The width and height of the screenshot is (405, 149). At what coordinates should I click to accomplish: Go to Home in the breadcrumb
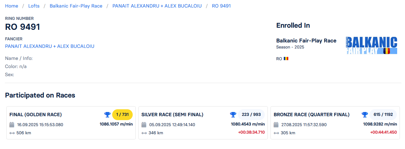click(x=11, y=6)
